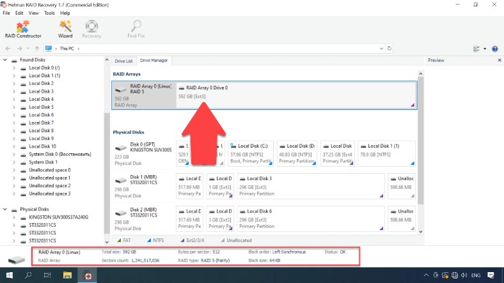Select Local Disk 10 in tree

[42, 146]
